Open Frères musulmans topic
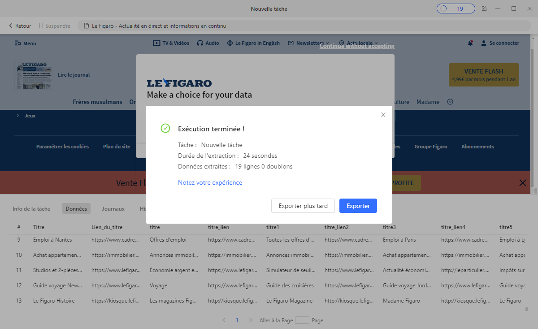 tap(97, 102)
